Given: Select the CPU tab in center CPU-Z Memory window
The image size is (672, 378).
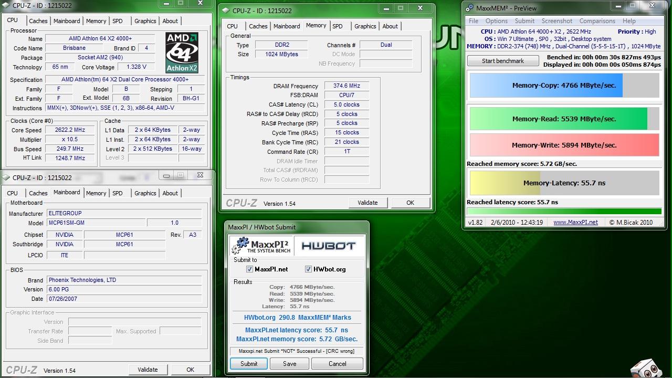Looking at the screenshot, I should coord(233,26).
